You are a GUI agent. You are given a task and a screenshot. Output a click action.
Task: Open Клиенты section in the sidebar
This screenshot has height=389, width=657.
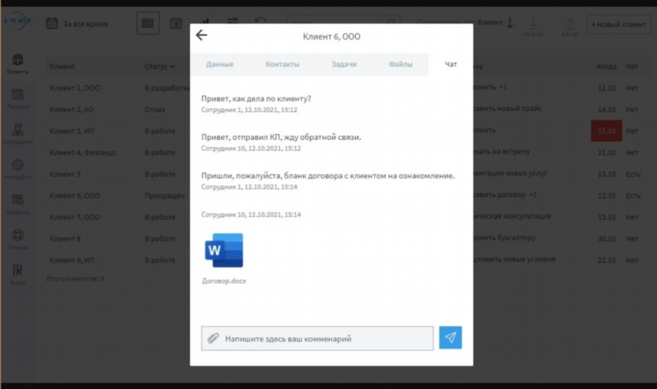[17, 64]
